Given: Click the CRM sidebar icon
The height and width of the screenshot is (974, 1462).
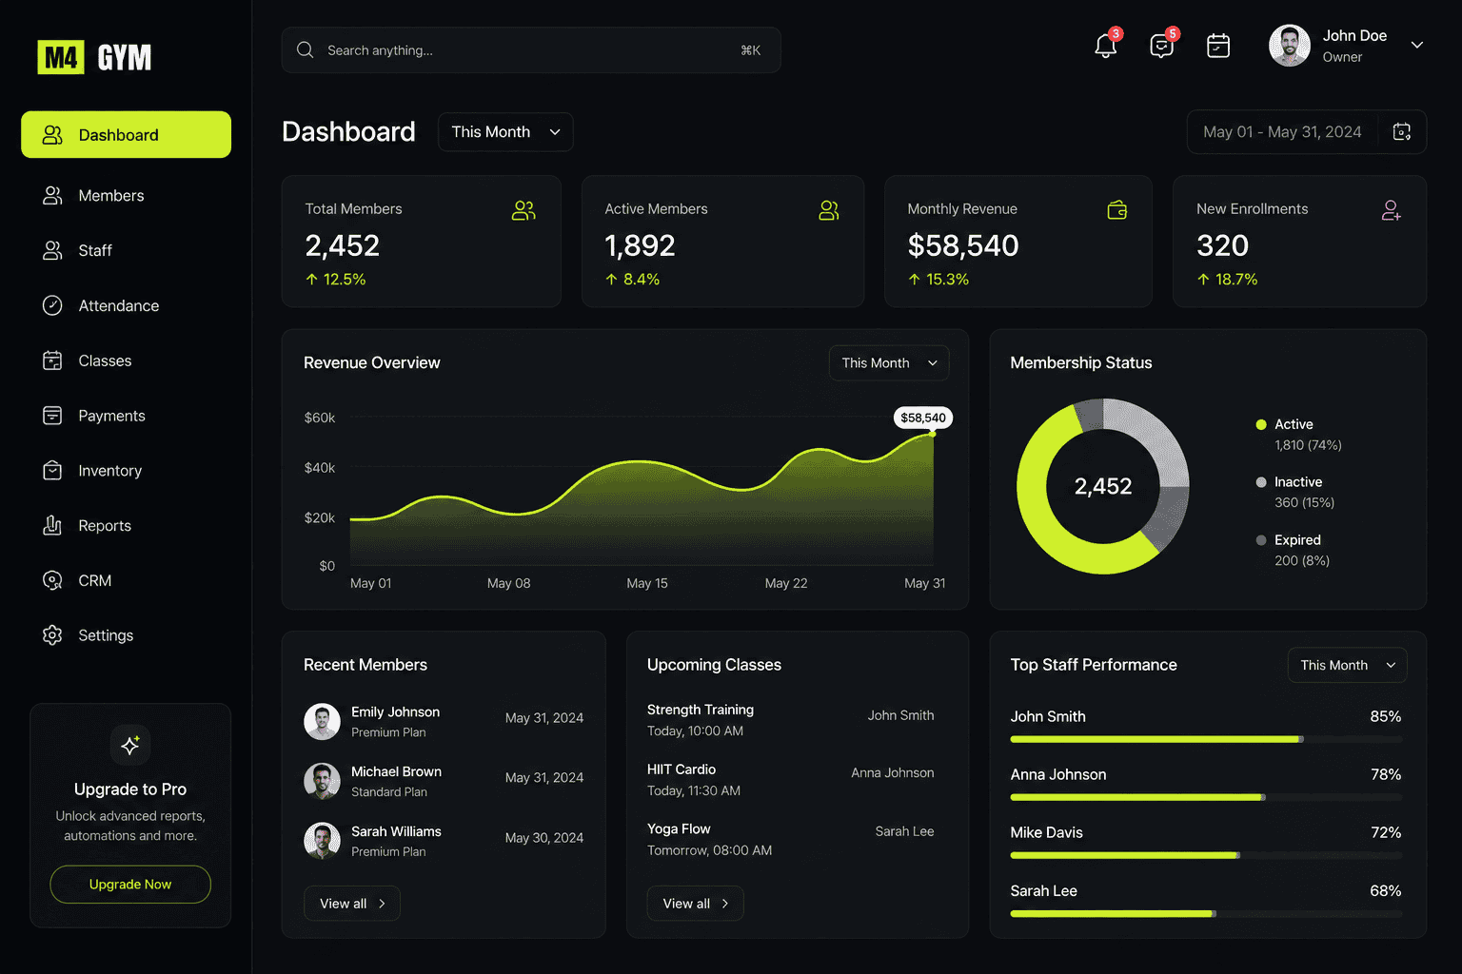Looking at the screenshot, I should pyautogui.click(x=52, y=580).
